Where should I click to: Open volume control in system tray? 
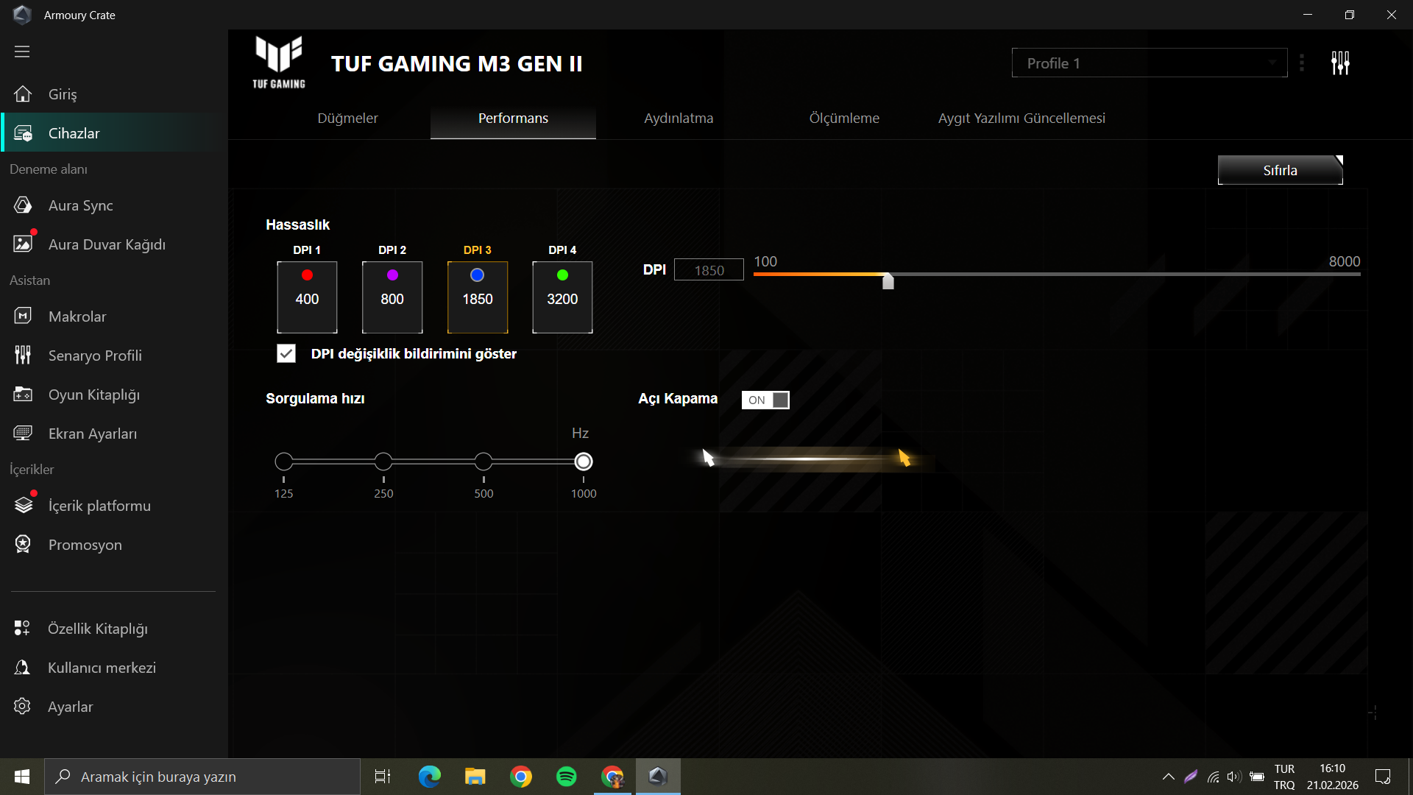(x=1234, y=777)
